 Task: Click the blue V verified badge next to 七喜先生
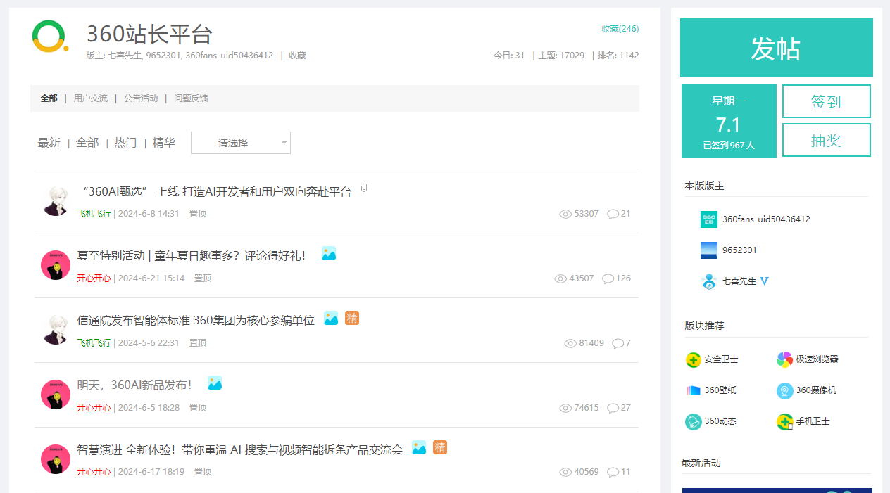point(765,281)
